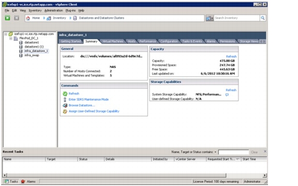This screenshot has width=298, height=186.
Task: Click the Alarms icon in status bar
Action: coord(23,181)
